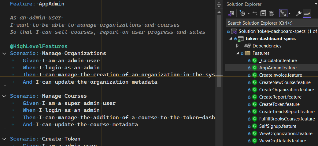
Task: Click 'As an admin user' description line
Action: click(x=36, y=18)
